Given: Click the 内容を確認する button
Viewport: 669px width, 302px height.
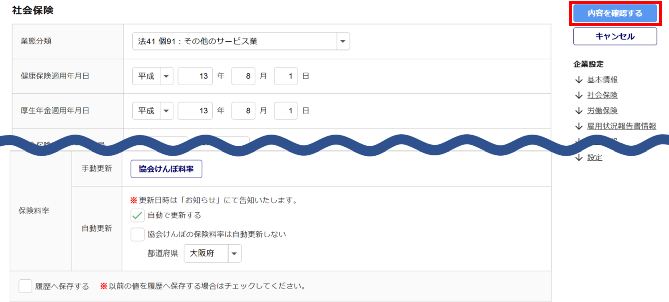Looking at the screenshot, I should click(615, 13).
